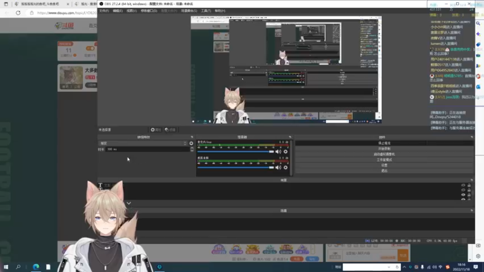Image resolution: width=484 pixels, height=272 pixels.
Task: Pop out the 控件 dock panel
Action: tap(472, 137)
